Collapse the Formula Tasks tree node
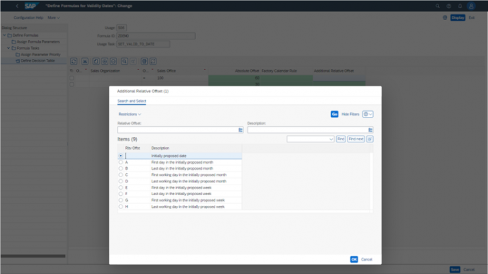 (x=9, y=48)
